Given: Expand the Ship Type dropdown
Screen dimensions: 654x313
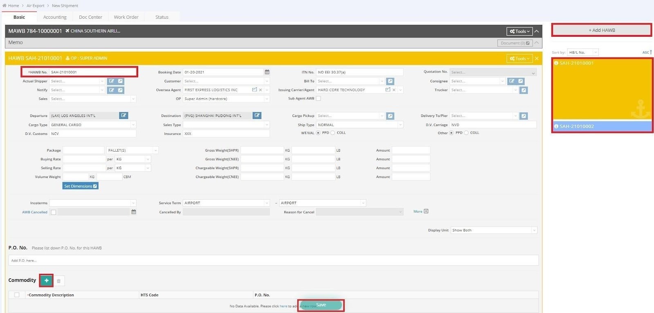Looking at the screenshot, I should [360, 125].
